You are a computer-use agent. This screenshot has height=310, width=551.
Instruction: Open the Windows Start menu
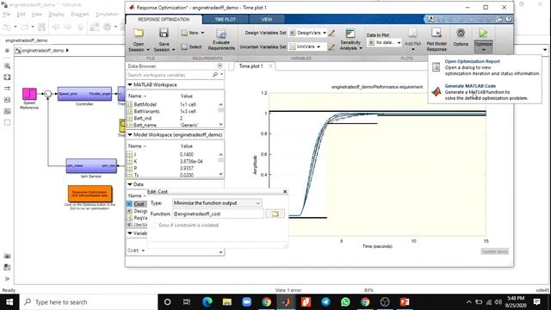pyautogui.click(x=9, y=302)
